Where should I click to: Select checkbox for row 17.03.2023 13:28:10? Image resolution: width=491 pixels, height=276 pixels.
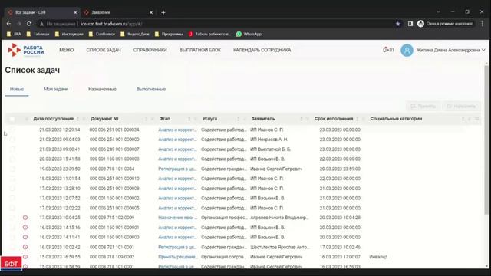tap(12, 189)
